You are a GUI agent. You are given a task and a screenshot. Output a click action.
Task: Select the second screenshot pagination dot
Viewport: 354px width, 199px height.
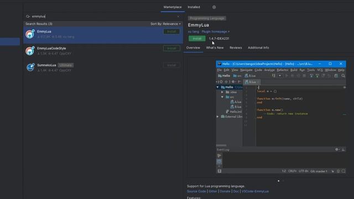(x=283, y=181)
